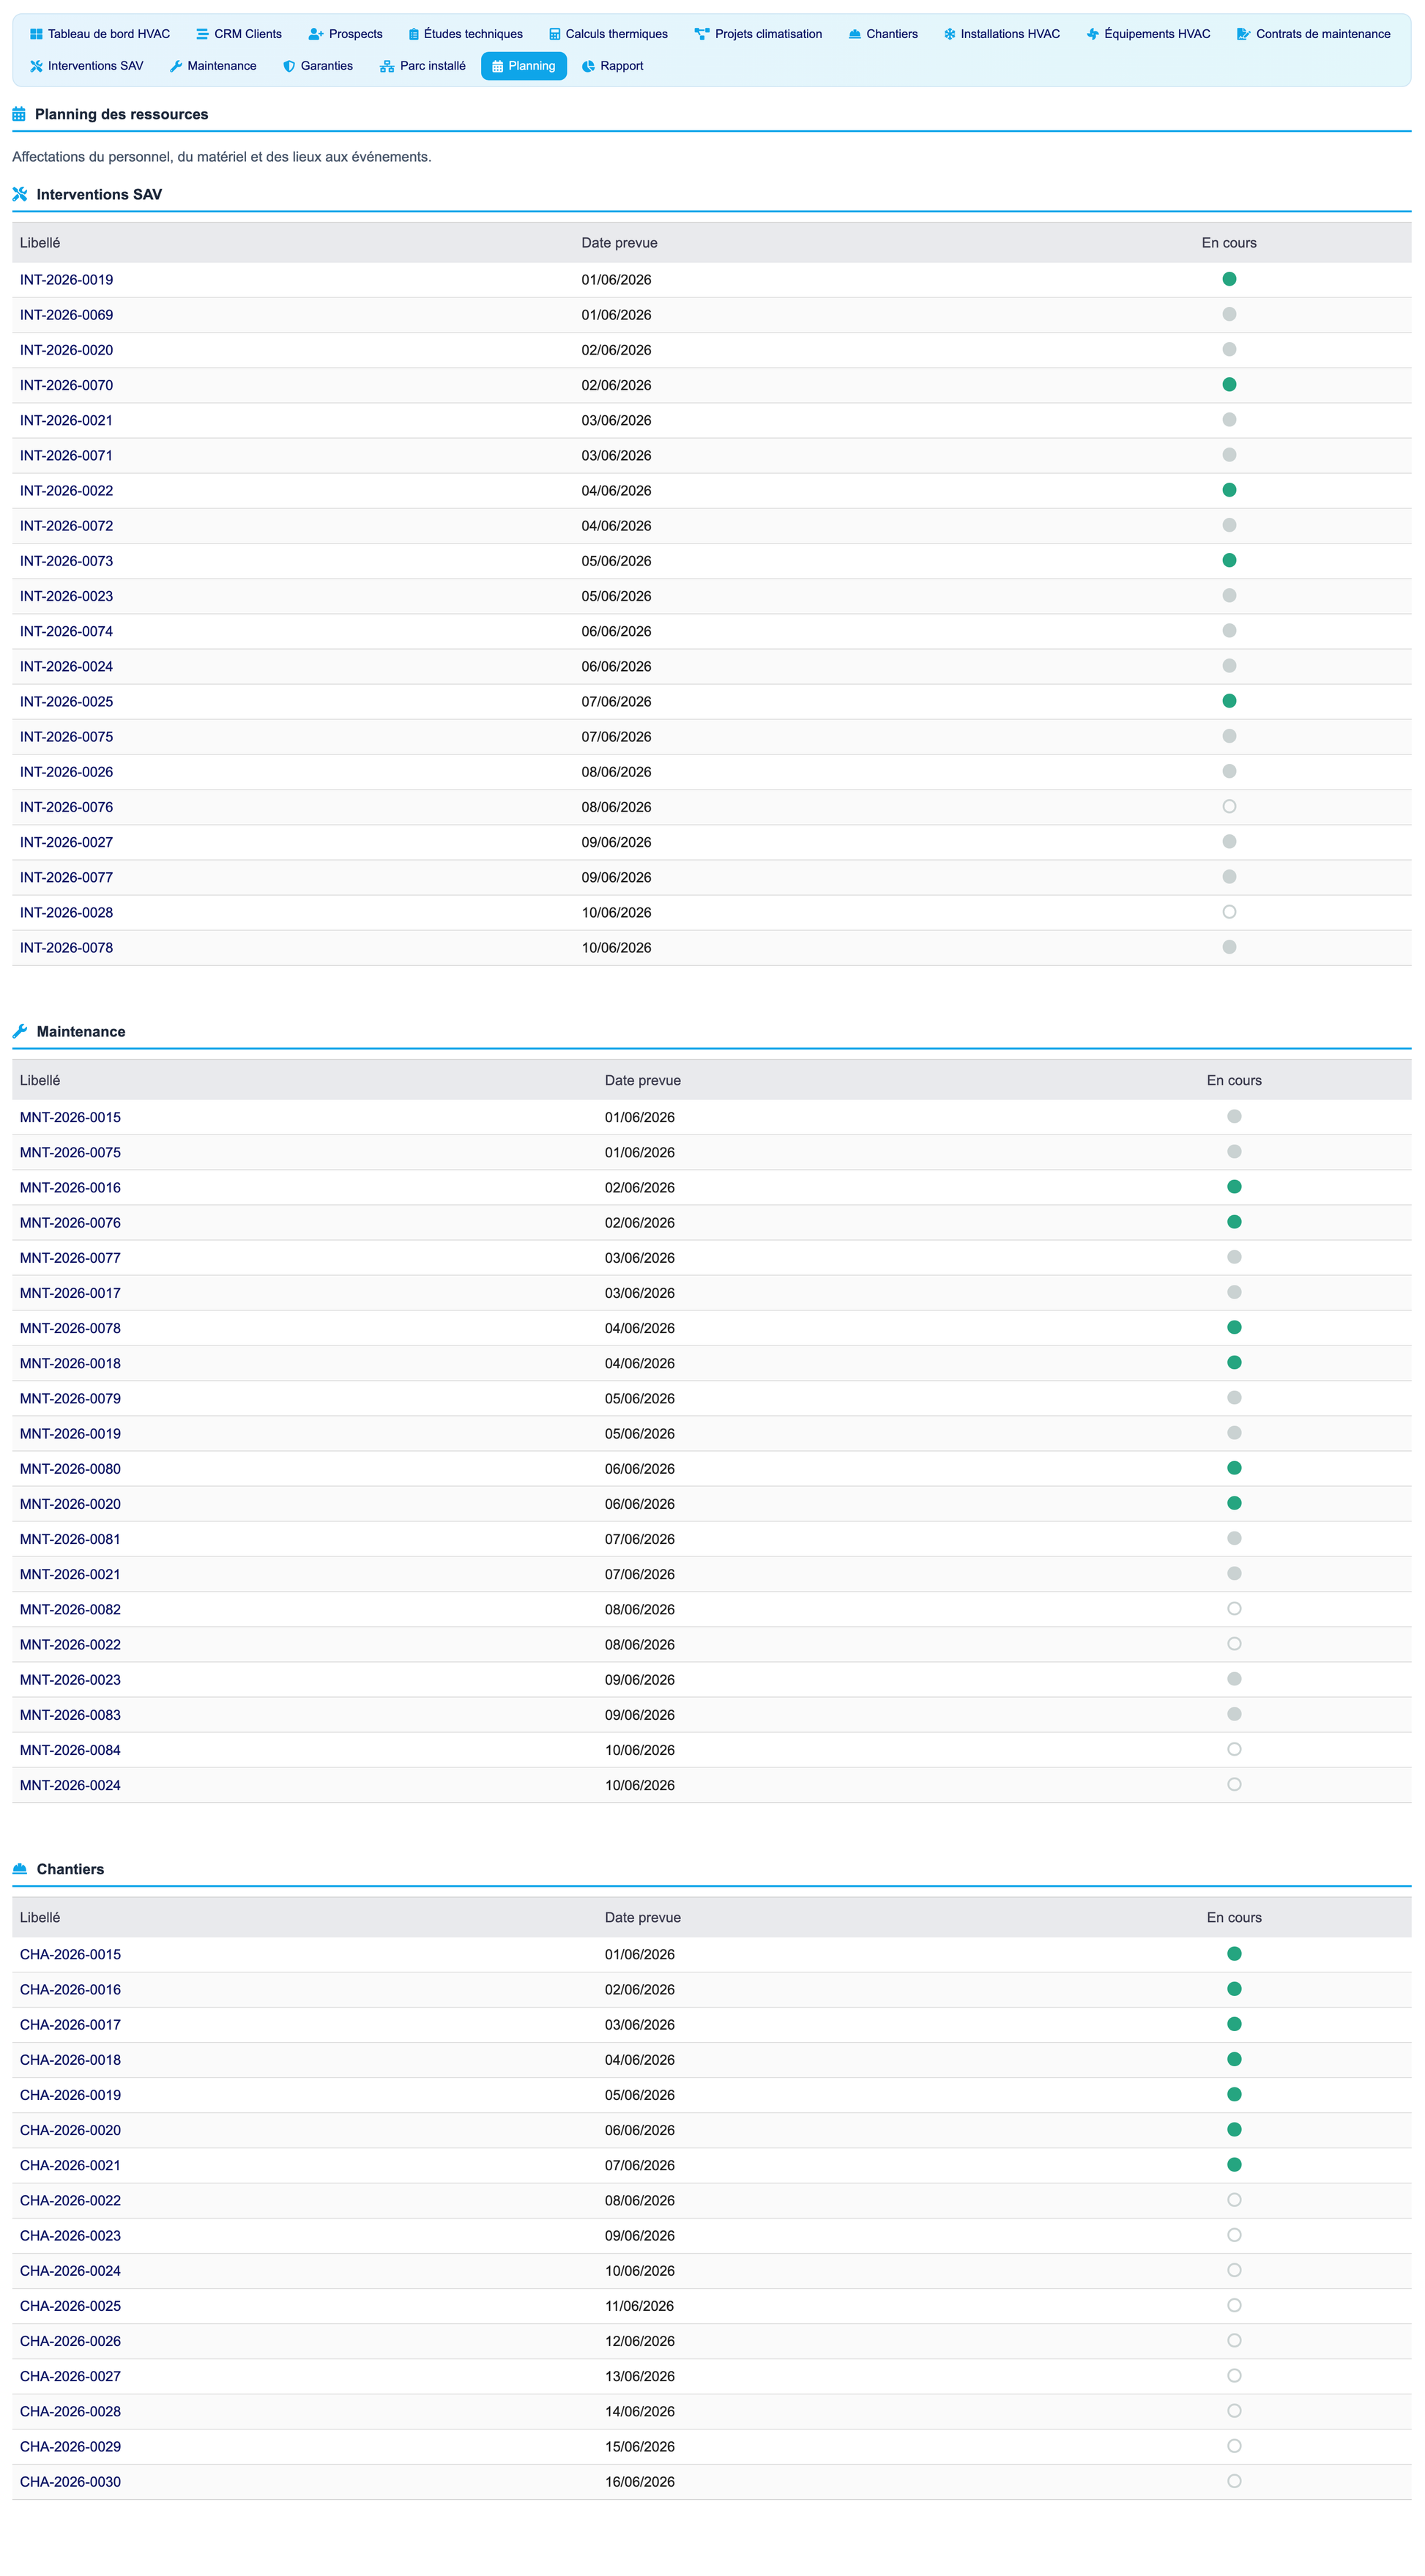Go to Études techniques menu
Screen dimensions: 1425x2576
coord(466,34)
